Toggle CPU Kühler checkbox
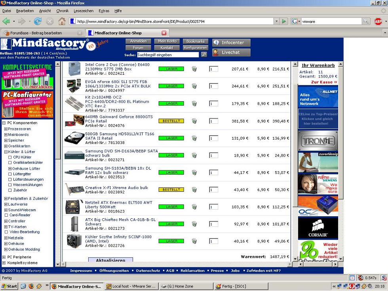This screenshot has height=293, width=388. (10, 157)
